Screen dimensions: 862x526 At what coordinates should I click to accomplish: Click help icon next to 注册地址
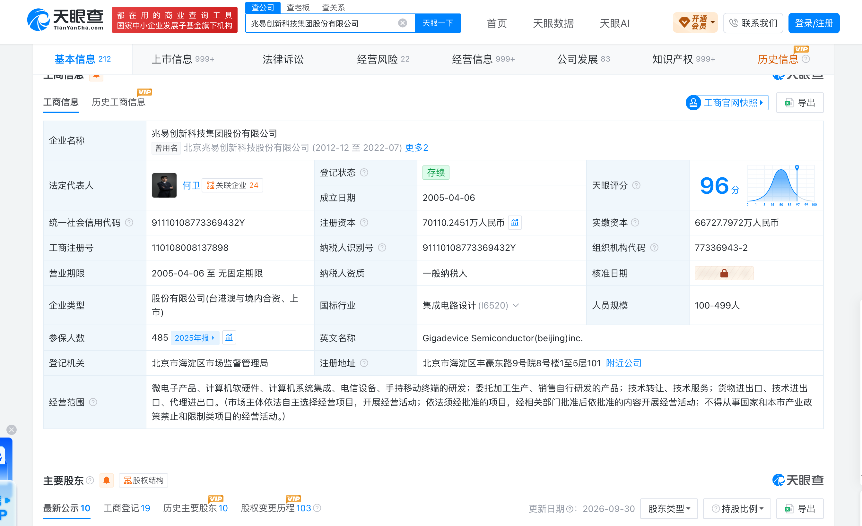pyautogui.click(x=364, y=363)
